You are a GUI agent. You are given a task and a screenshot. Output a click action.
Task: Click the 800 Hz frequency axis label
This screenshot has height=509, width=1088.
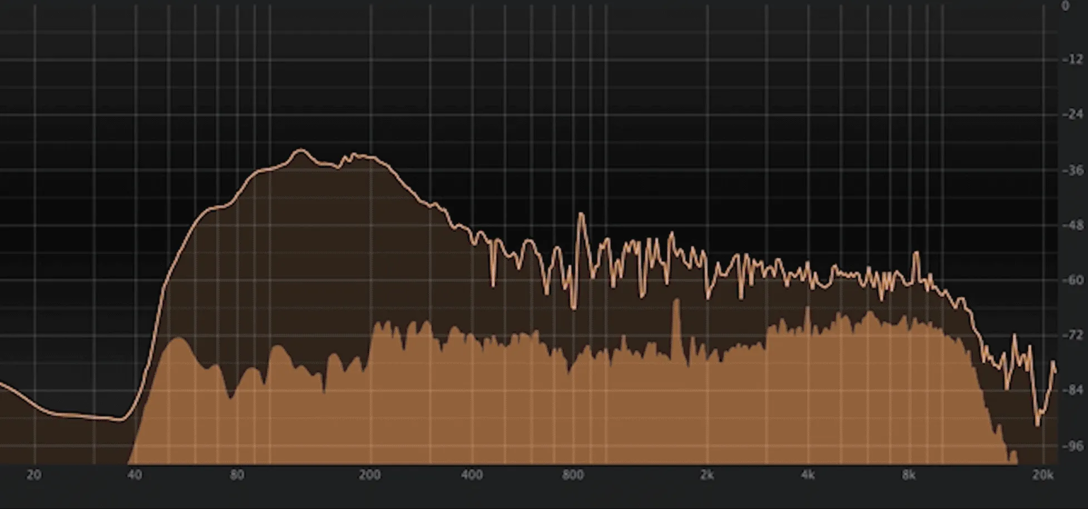click(573, 475)
